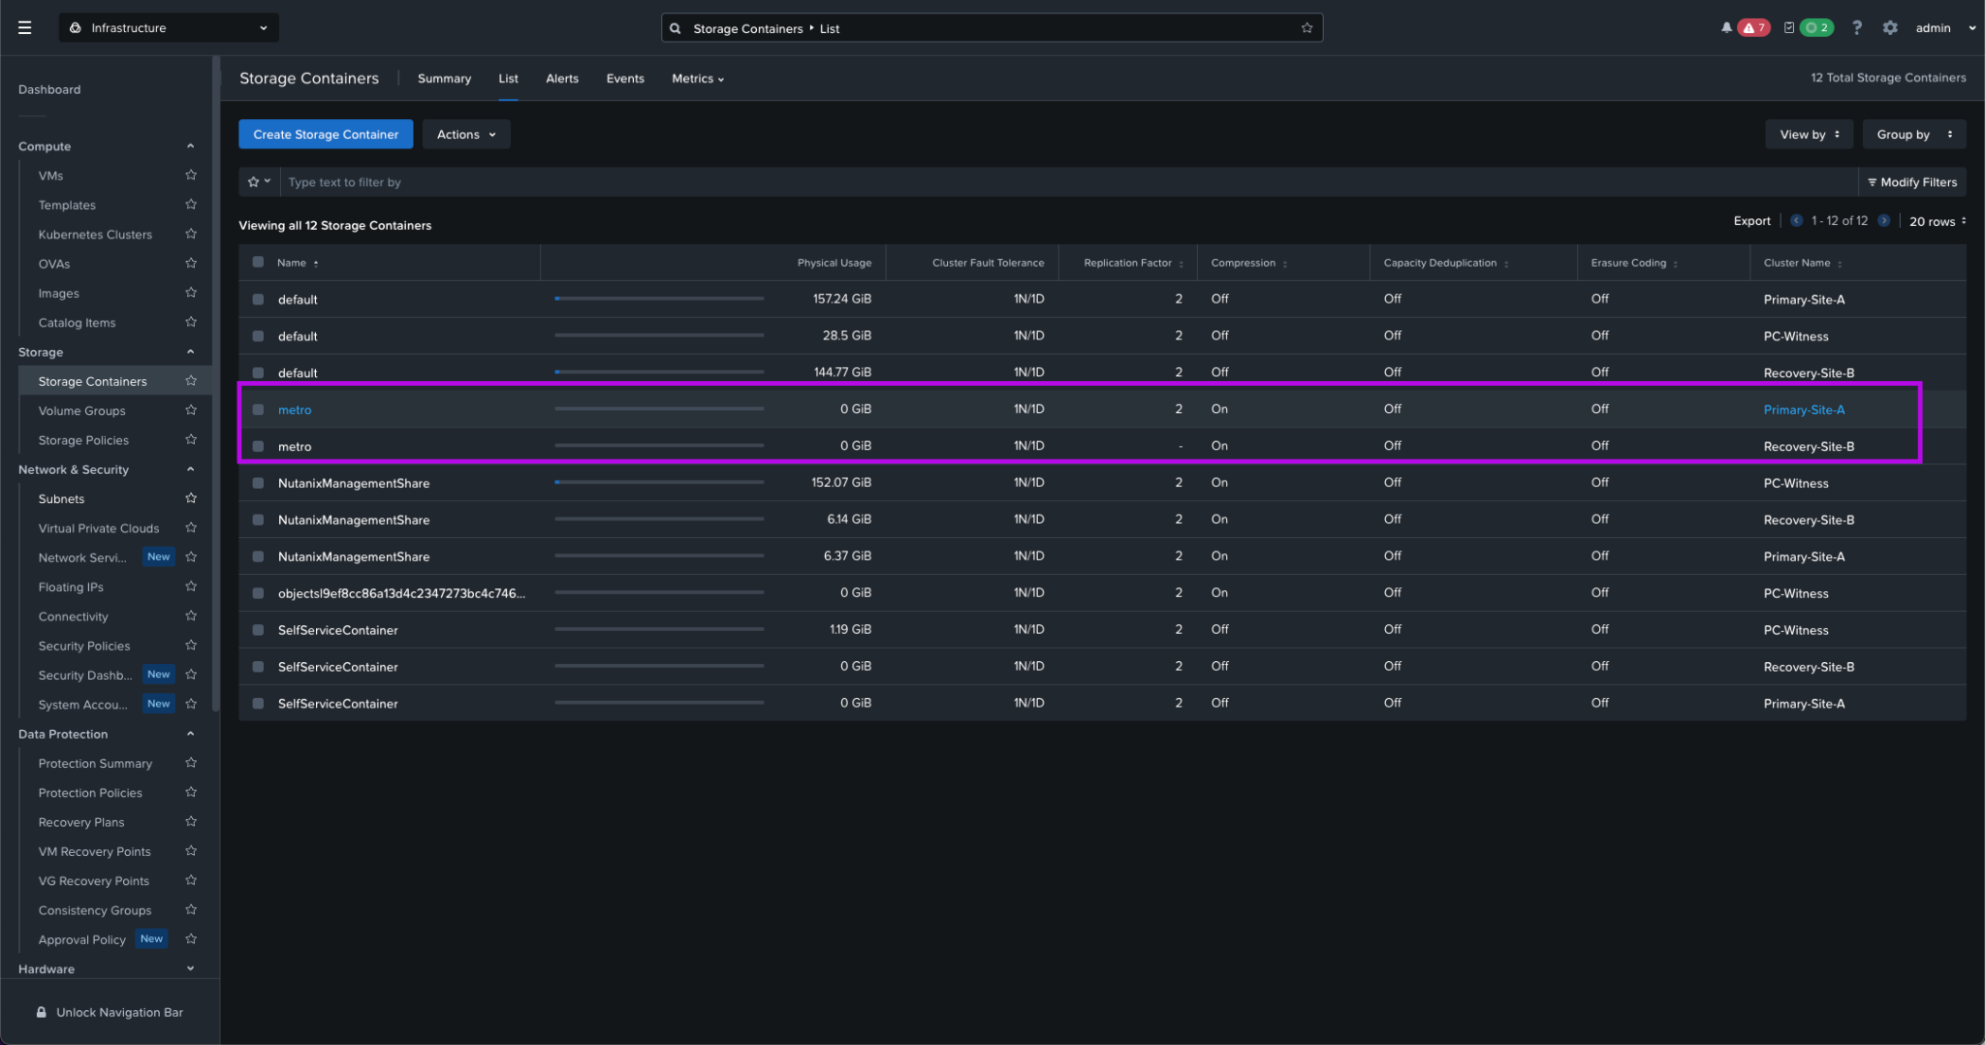The height and width of the screenshot is (1045, 1985).
Task: Open the Events tab
Action: tap(624, 79)
